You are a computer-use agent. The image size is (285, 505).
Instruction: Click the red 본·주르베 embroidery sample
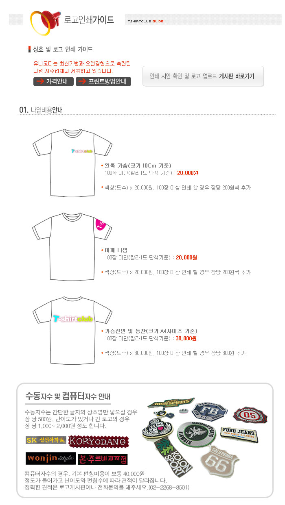click(x=103, y=459)
